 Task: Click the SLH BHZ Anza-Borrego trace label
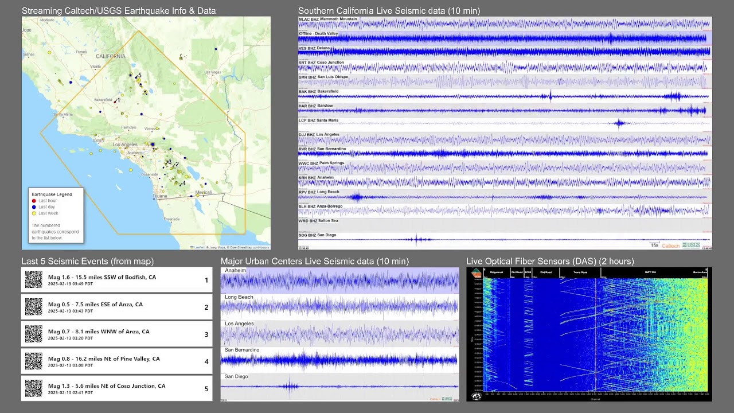[x=322, y=206]
